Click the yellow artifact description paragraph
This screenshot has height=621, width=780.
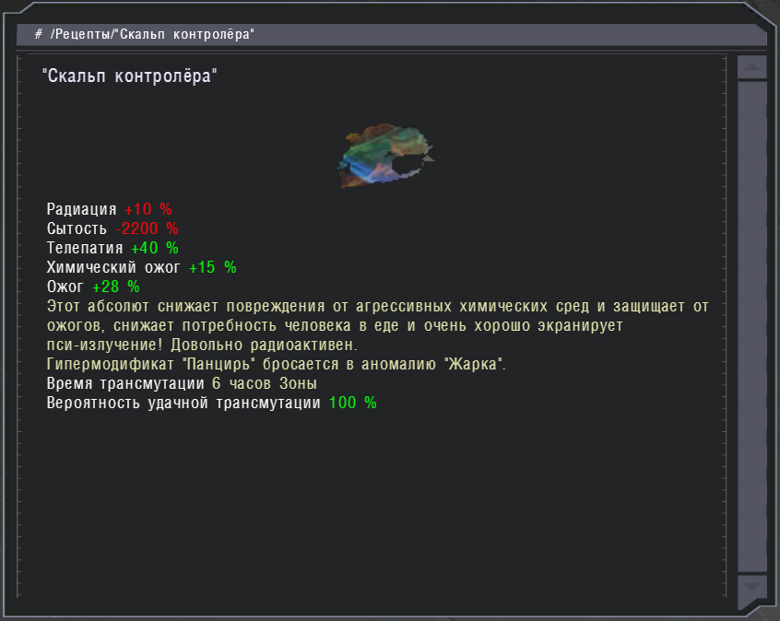(x=376, y=325)
